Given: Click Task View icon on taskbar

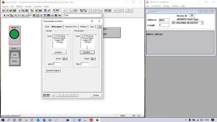Looking at the screenshot, I should coord(20,120).
